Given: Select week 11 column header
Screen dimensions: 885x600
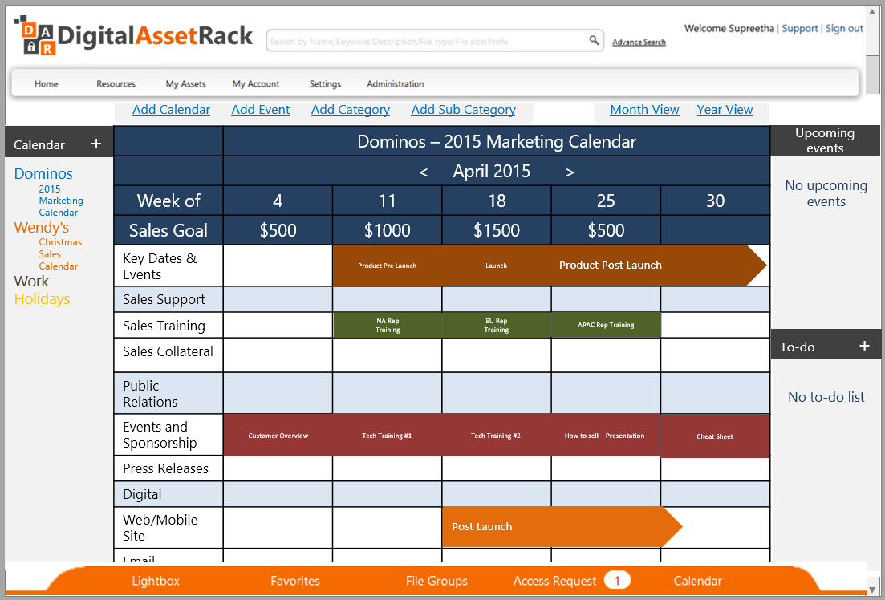Looking at the screenshot, I should pyautogui.click(x=388, y=201).
